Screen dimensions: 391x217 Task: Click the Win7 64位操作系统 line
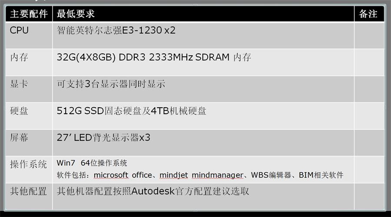click(x=92, y=163)
